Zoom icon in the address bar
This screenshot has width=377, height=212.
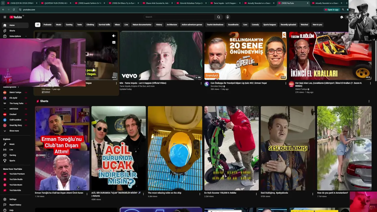pos(343,10)
